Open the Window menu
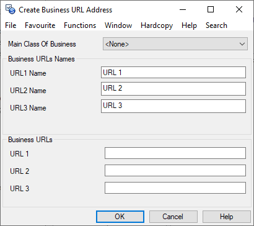The width and height of the screenshot is (254, 226). coord(118,25)
